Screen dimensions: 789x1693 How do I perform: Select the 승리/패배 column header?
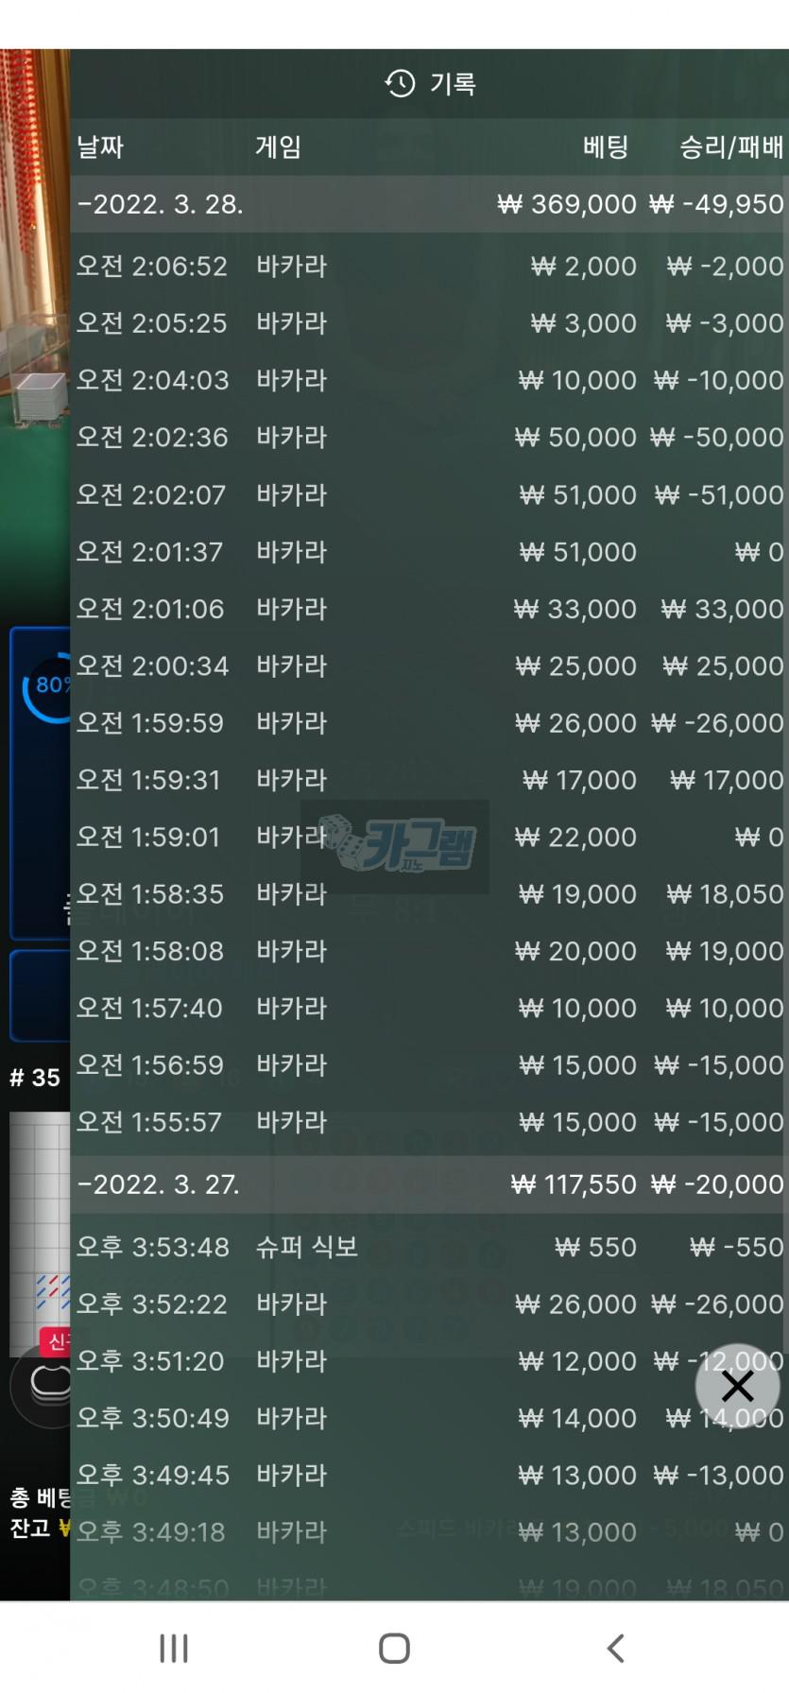click(x=731, y=147)
